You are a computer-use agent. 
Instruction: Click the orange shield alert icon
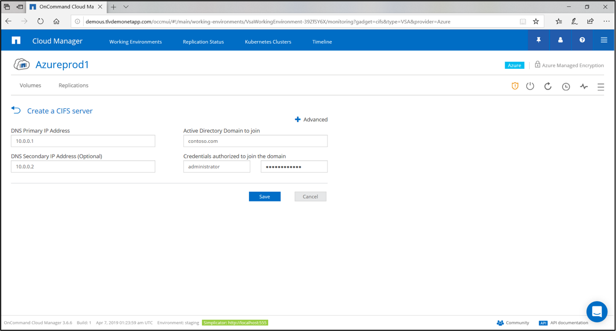pos(515,86)
